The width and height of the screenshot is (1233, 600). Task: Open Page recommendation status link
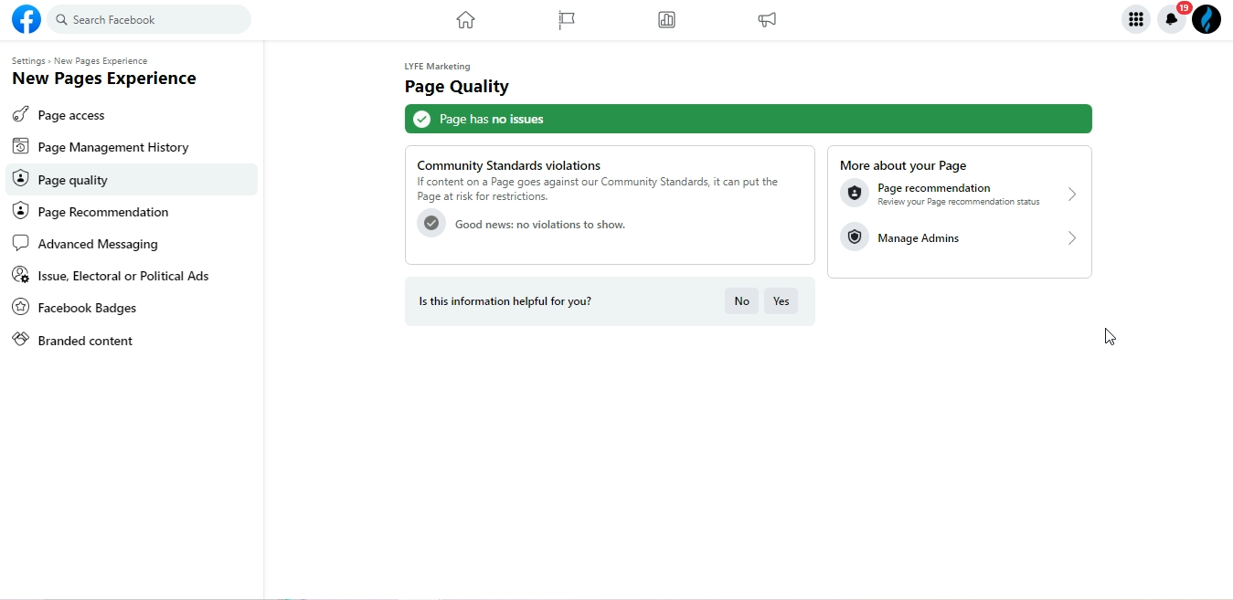959,194
